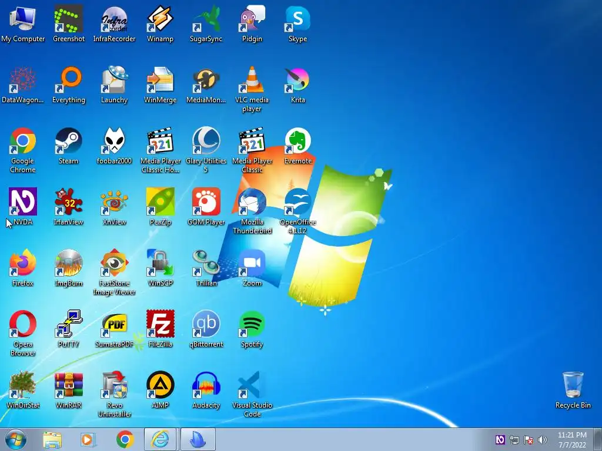Click the SugarSync hummingbird icon
The height and width of the screenshot is (451, 602).
[x=206, y=19]
